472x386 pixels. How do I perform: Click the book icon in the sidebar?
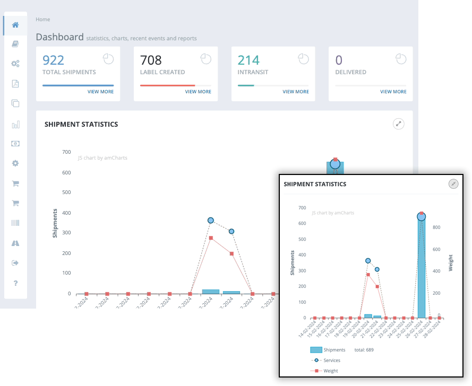[x=15, y=44]
